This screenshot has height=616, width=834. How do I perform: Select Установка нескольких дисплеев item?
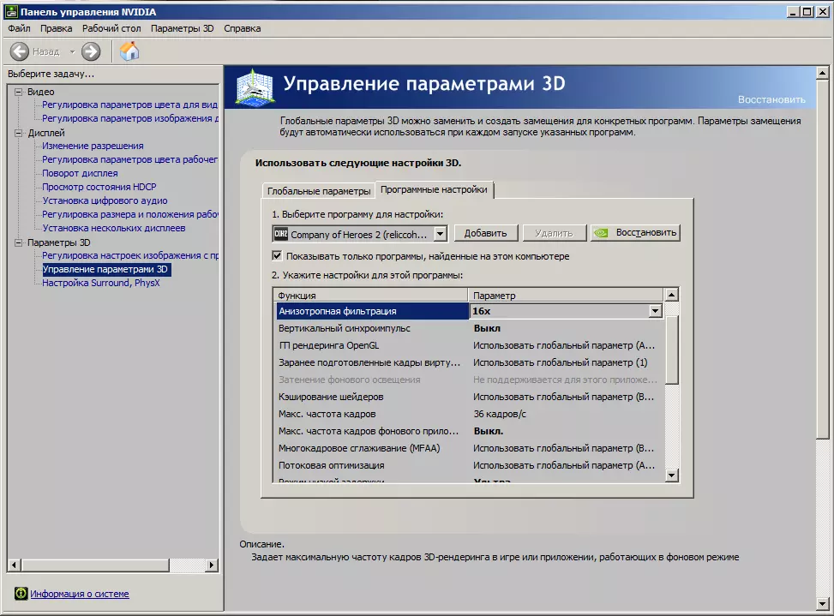pyautogui.click(x=114, y=228)
